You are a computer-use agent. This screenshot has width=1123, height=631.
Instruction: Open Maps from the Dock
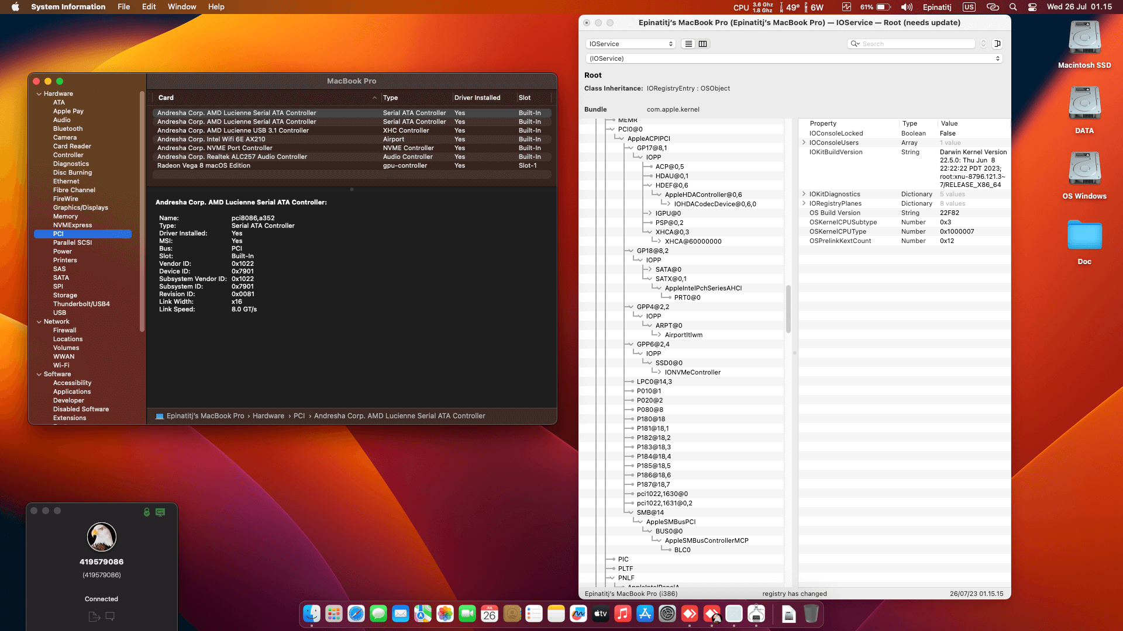(x=422, y=614)
